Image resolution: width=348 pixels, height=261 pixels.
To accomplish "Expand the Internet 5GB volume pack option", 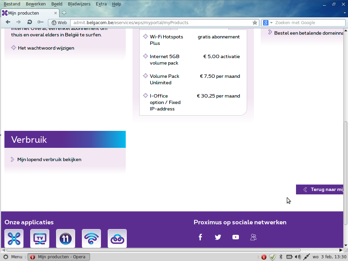I will click(145, 56).
